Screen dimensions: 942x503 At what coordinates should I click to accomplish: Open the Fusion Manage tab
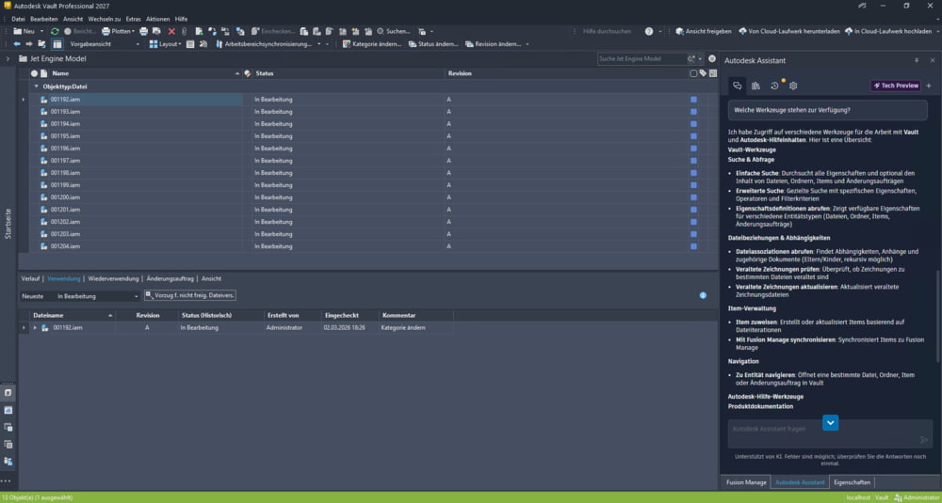pyautogui.click(x=746, y=482)
